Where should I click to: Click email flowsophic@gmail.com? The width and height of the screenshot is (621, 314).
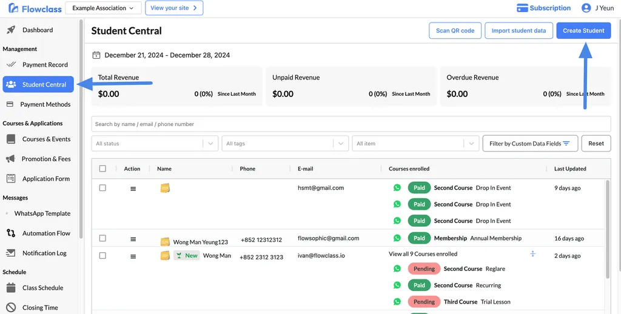click(x=328, y=238)
